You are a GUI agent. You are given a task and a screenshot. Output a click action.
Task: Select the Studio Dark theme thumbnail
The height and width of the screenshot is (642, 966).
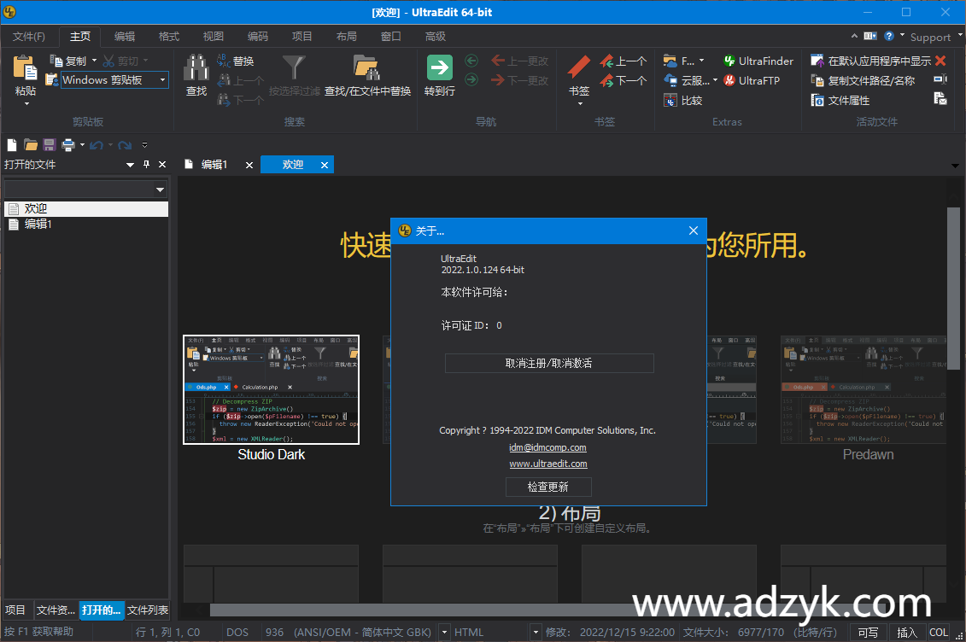tap(271, 389)
